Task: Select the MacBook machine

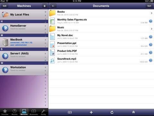Action: pyautogui.click(x=24, y=42)
